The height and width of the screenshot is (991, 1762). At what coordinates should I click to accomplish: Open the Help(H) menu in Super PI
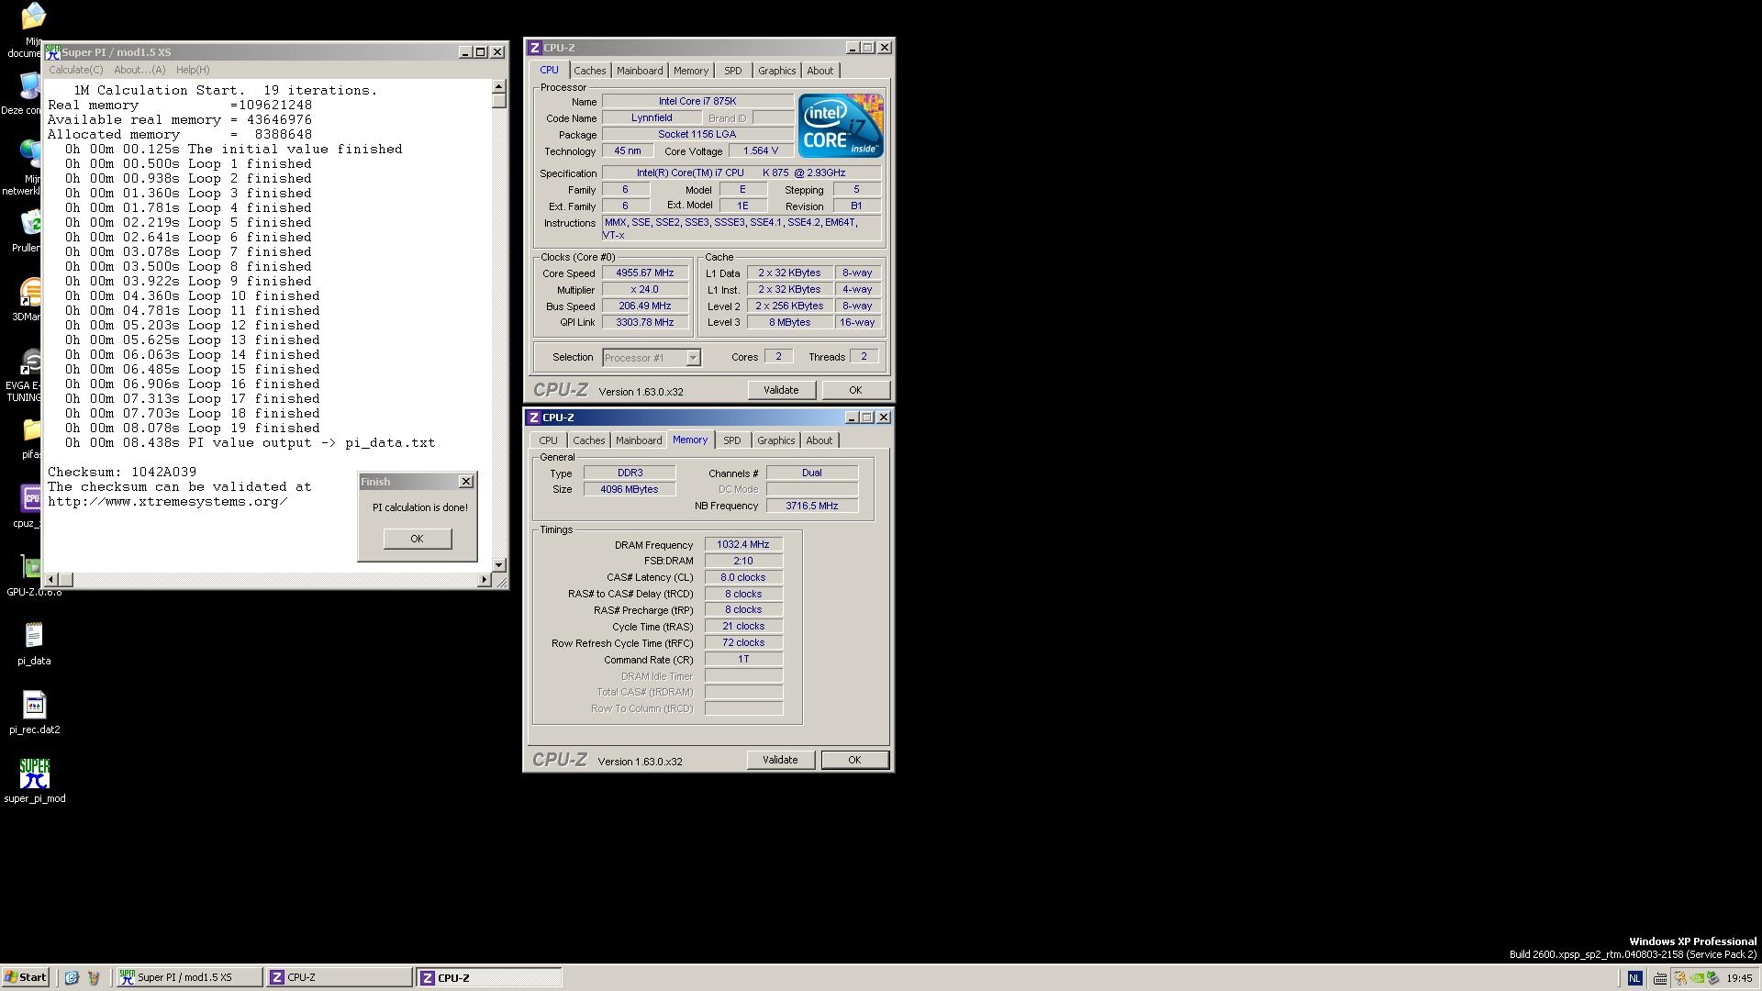point(193,70)
